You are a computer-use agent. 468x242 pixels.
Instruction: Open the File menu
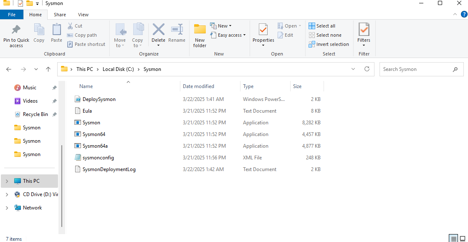click(12, 15)
